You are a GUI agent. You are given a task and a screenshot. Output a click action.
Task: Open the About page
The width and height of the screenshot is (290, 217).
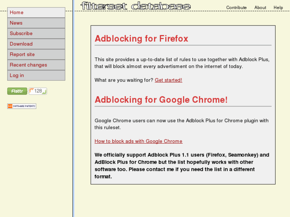260,8
